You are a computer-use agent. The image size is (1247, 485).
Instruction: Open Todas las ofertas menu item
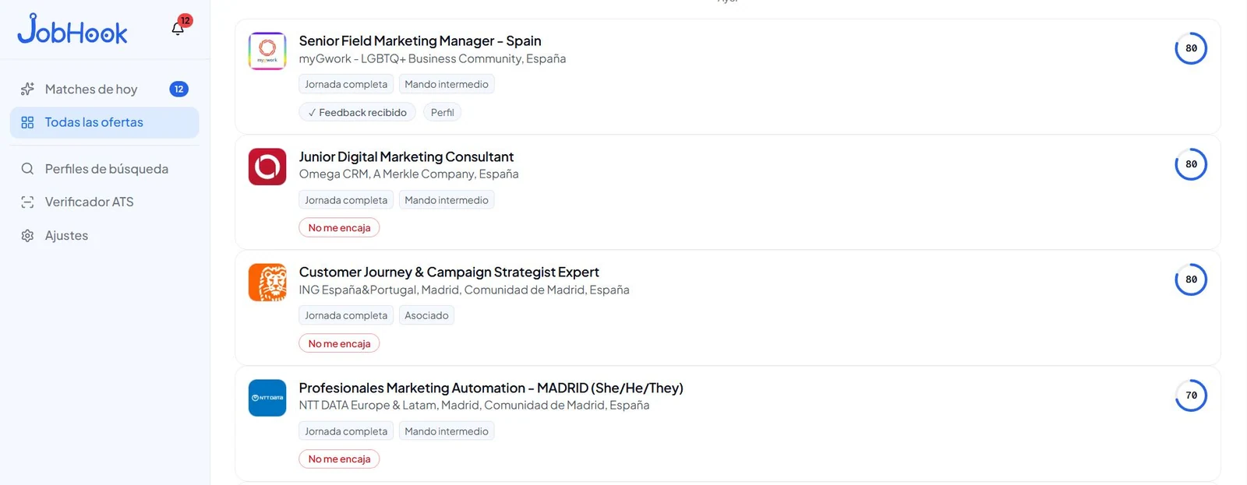[x=104, y=122]
